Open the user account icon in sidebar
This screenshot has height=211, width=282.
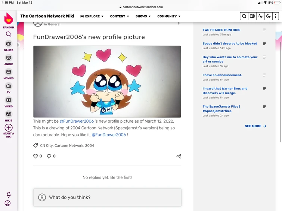(7, 203)
